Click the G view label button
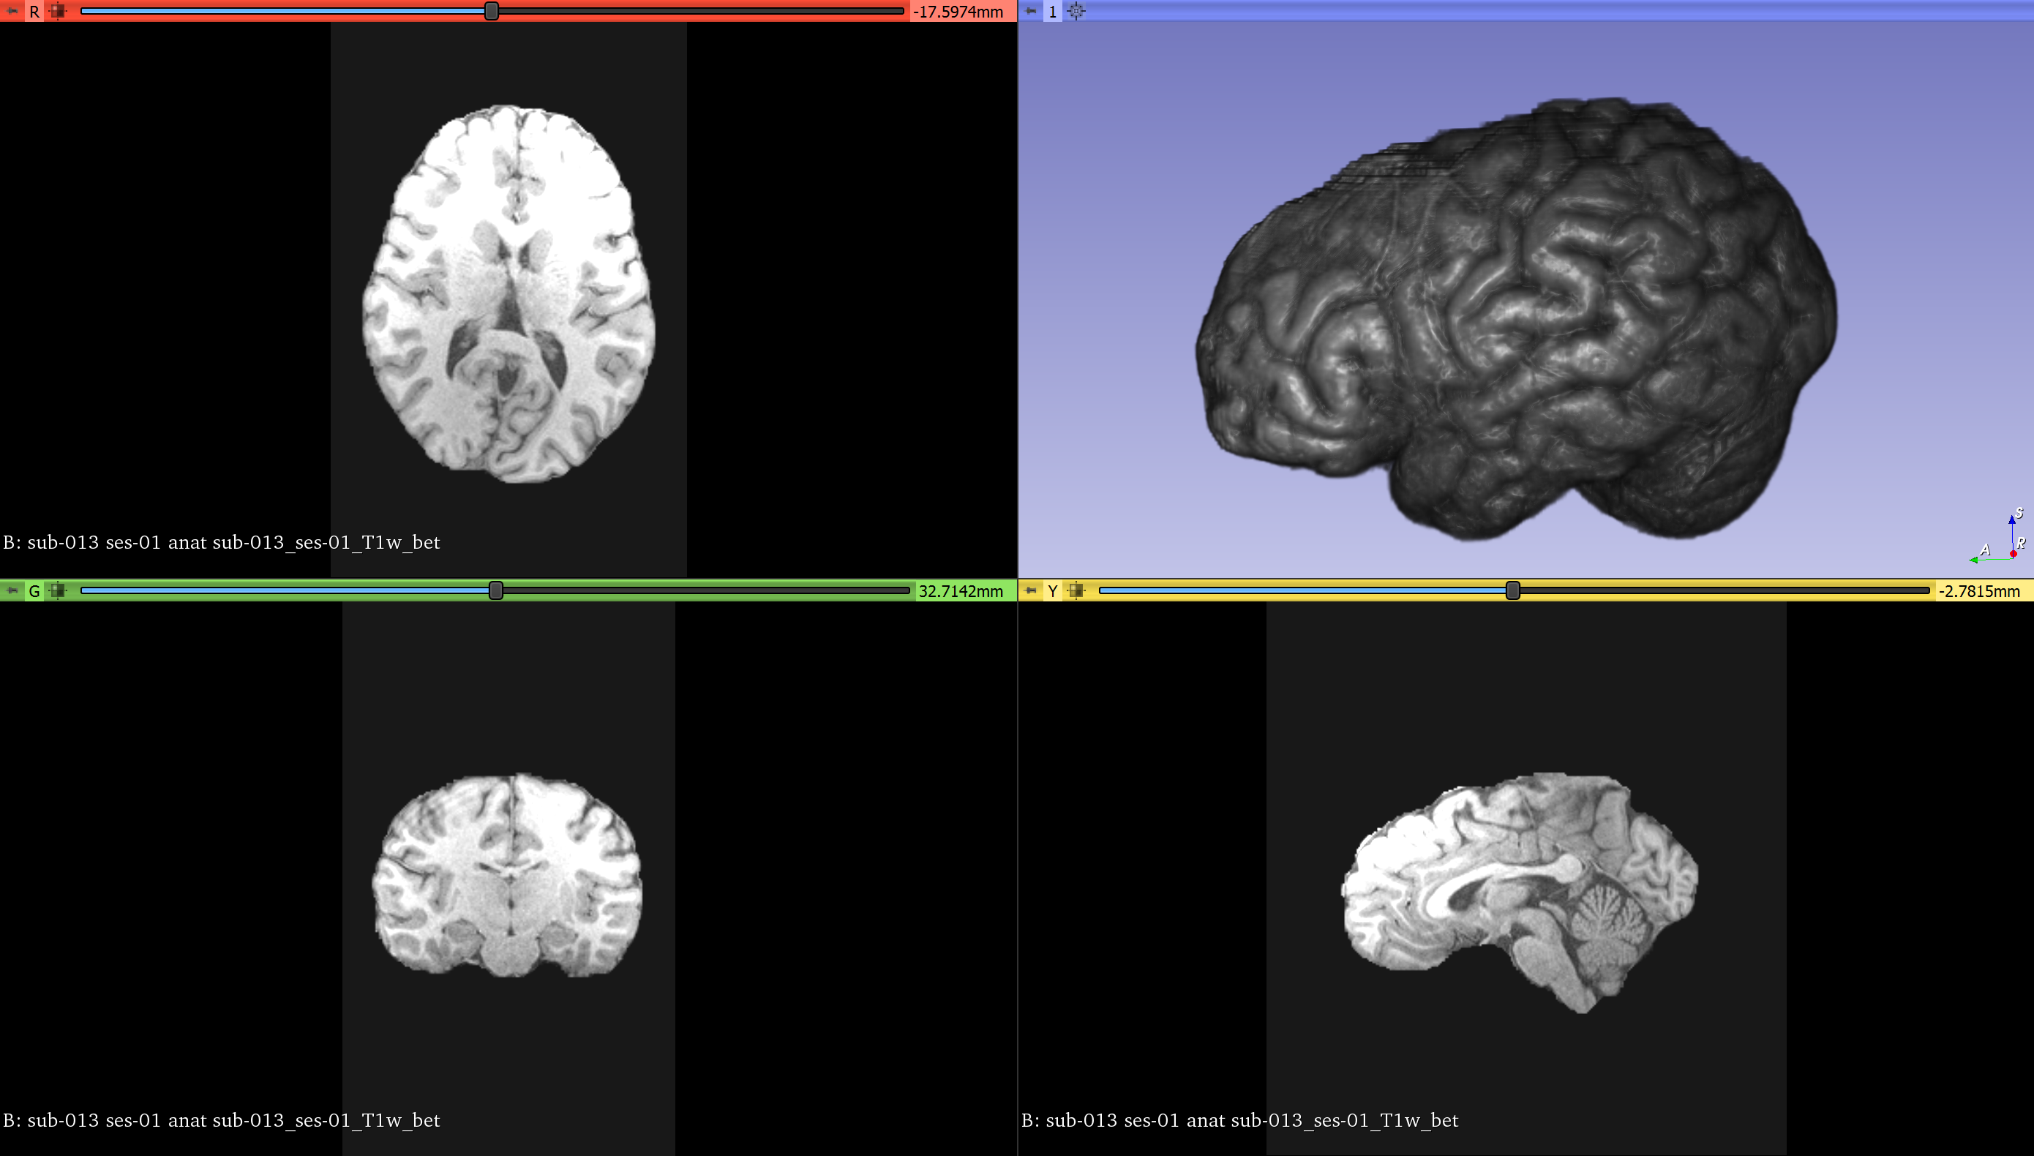Screen dimensions: 2034x1156 pos(34,590)
